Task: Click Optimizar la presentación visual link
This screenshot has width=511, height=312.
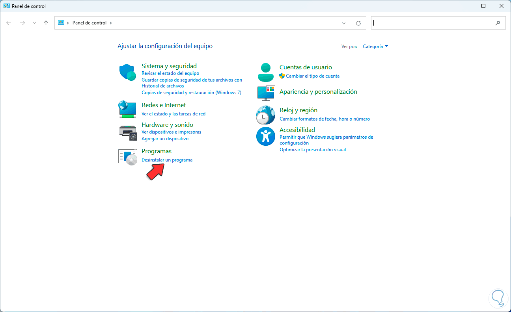Action: click(313, 150)
